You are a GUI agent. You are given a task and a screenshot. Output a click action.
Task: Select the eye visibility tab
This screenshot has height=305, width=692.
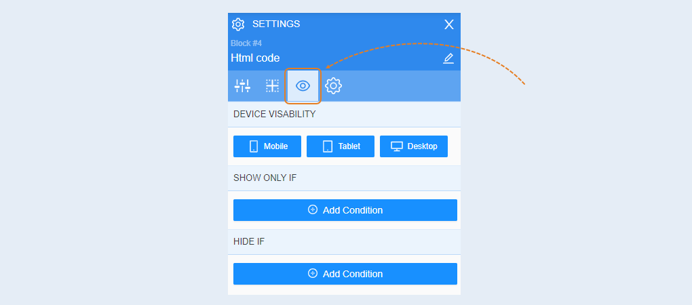[x=303, y=85]
